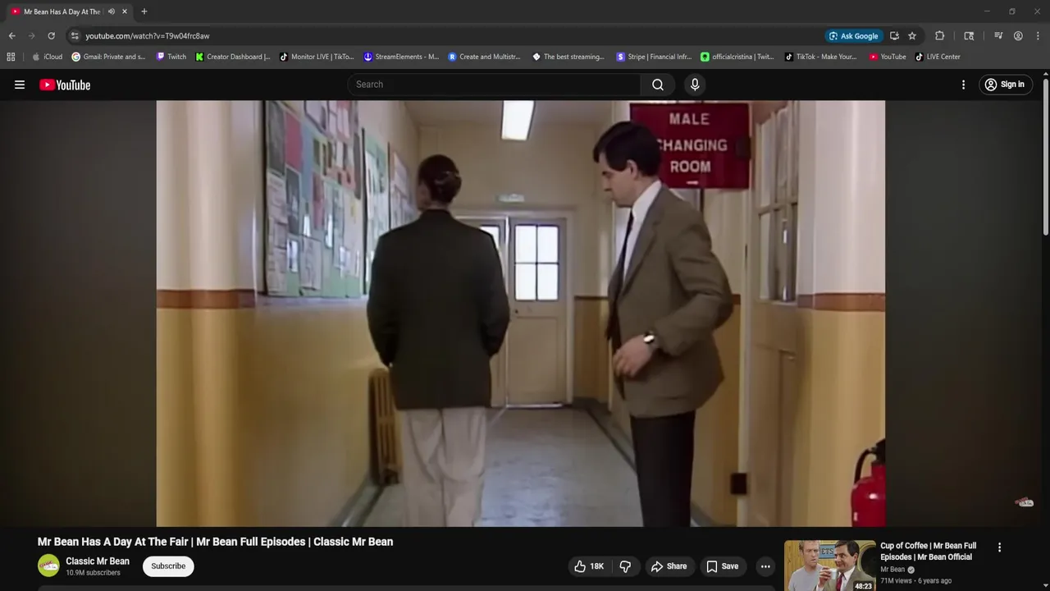Click Ask Google lens button

(854, 36)
